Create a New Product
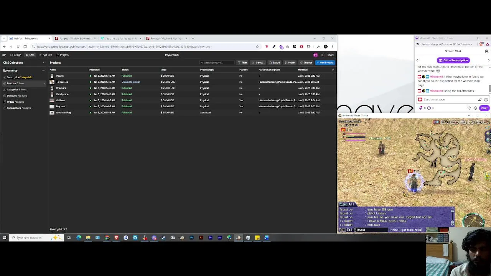Image resolution: width=491 pixels, height=276 pixels. (325, 62)
